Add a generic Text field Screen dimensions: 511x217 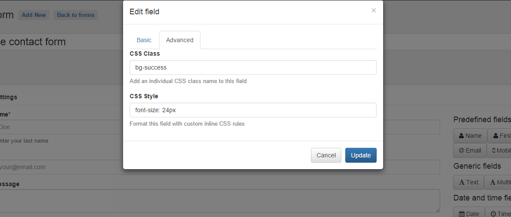(469, 182)
